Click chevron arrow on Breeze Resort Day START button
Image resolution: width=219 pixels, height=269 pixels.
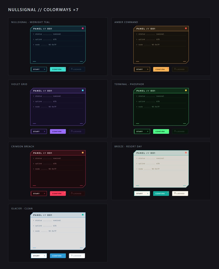click(x=147, y=194)
